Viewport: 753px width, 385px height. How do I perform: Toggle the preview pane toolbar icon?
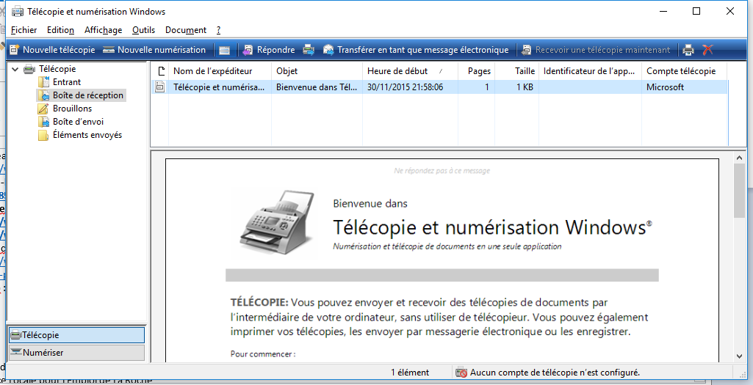coord(224,50)
